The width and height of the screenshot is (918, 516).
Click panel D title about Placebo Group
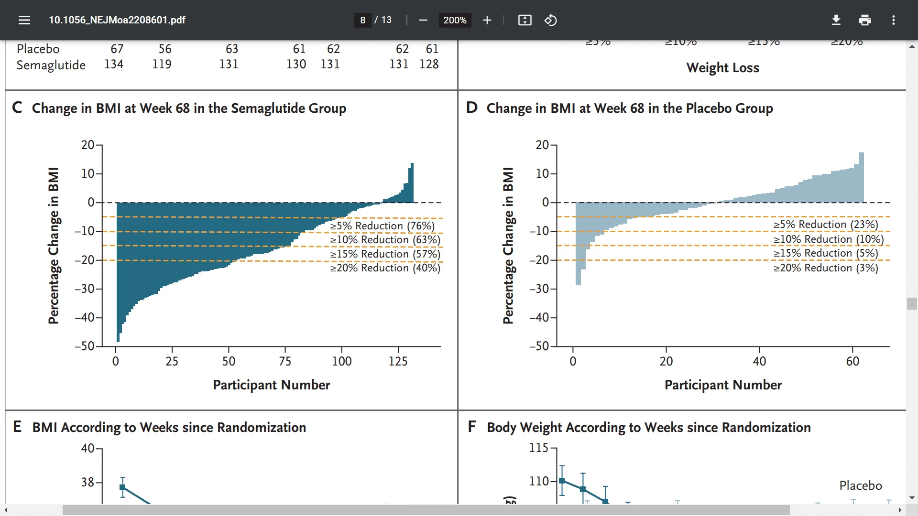pyautogui.click(x=629, y=108)
